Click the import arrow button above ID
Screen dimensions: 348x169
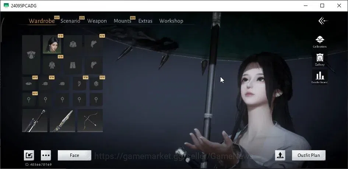[x=29, y=155]
